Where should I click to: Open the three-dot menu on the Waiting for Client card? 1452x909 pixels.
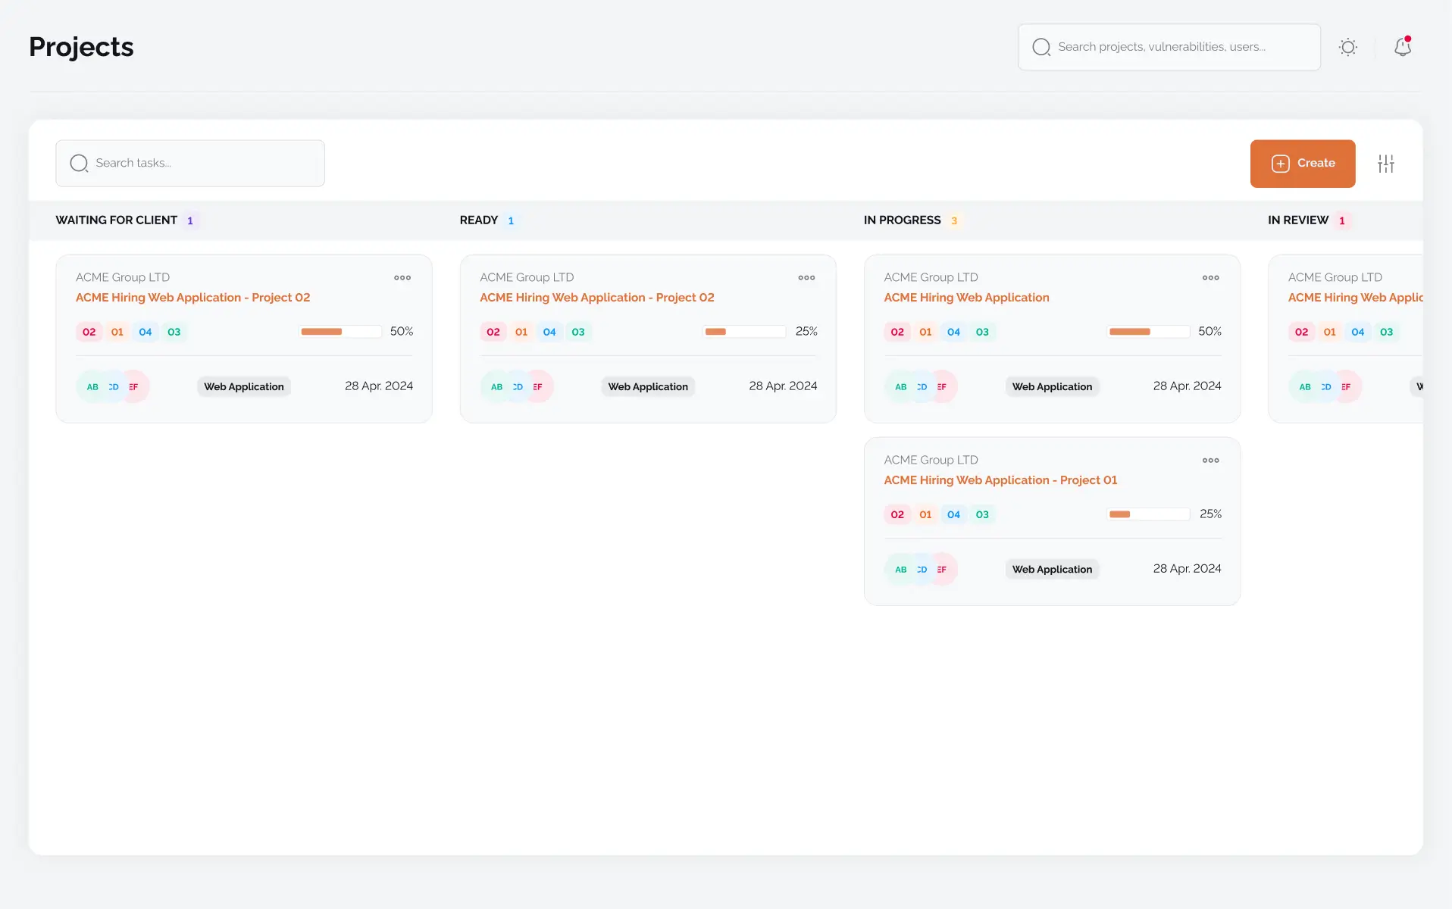tap(402, 278)
